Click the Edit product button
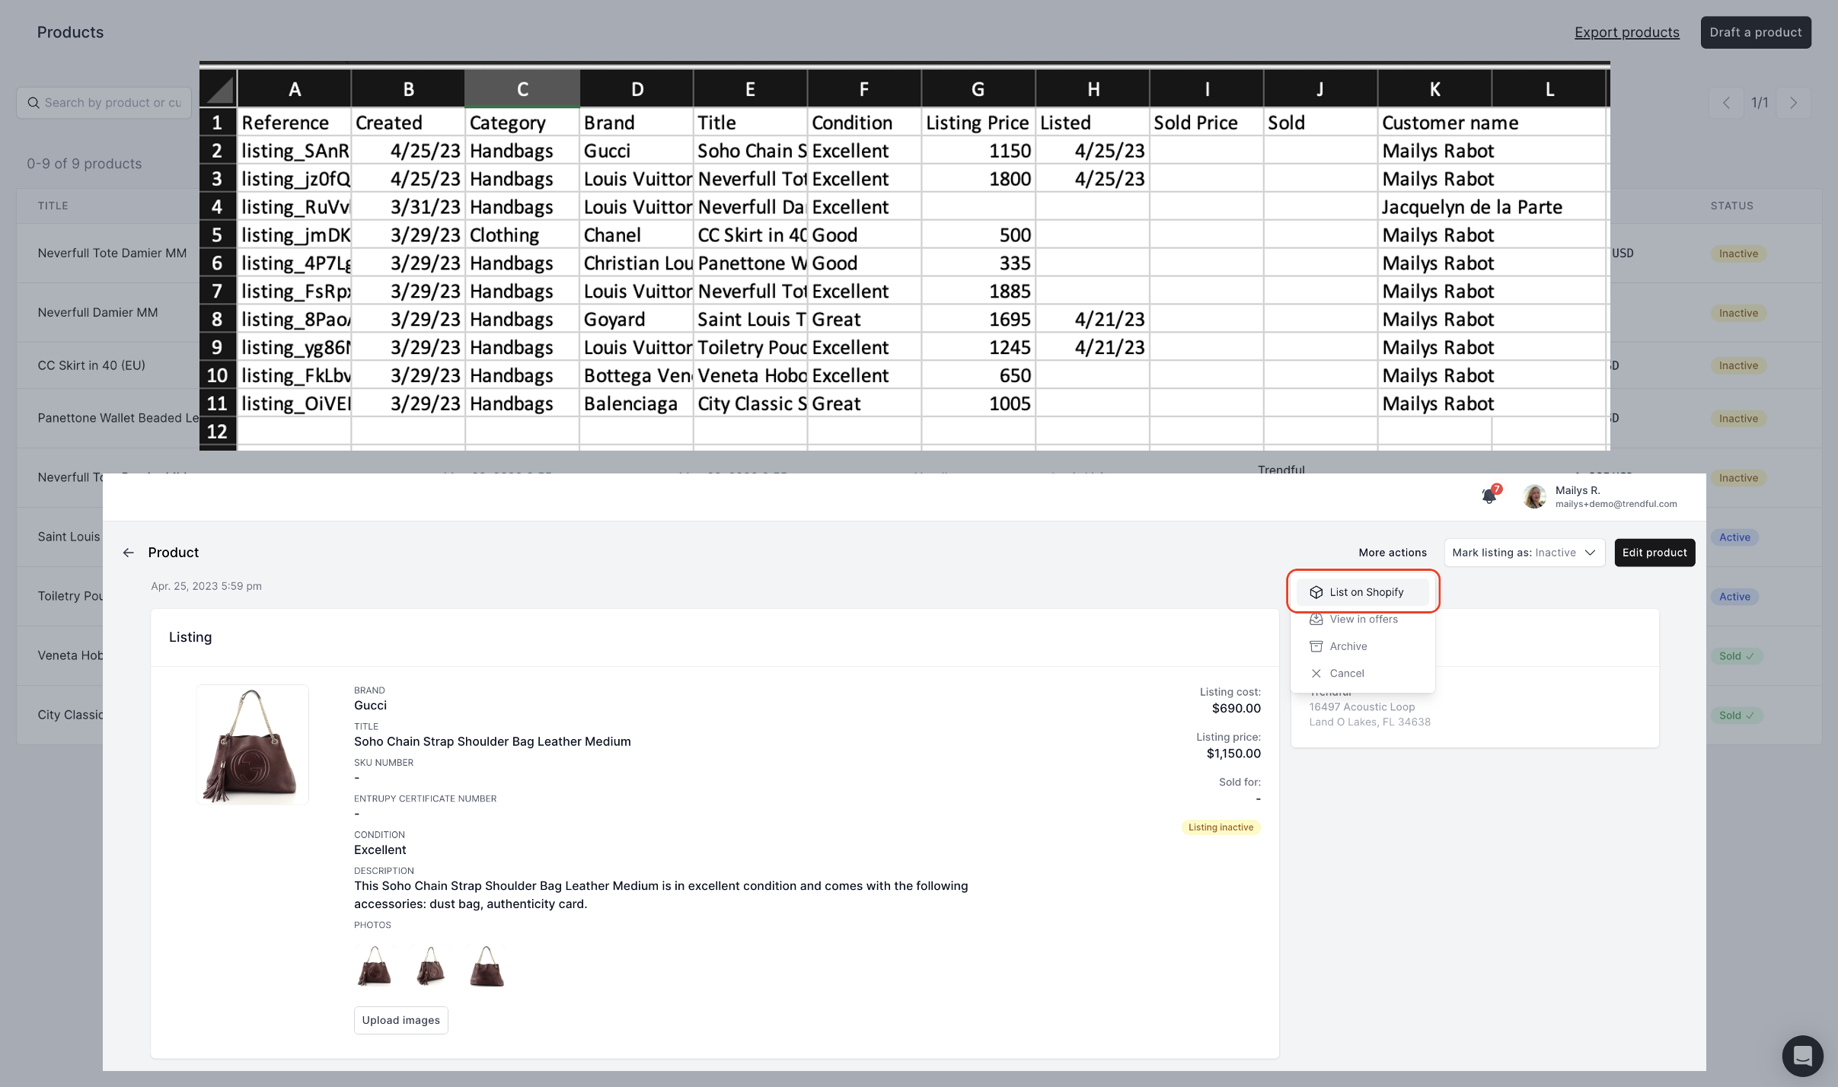The height and width of the screenshot is (1087, 1838). [1654, 553]
